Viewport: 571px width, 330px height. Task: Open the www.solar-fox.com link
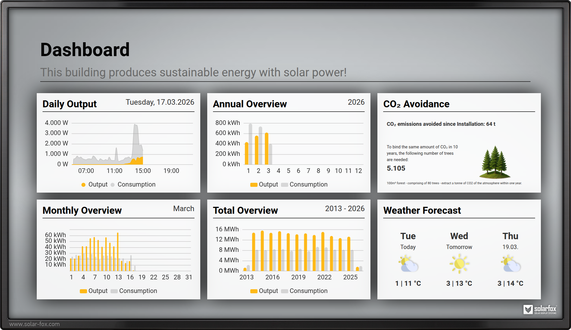point(34,324)
